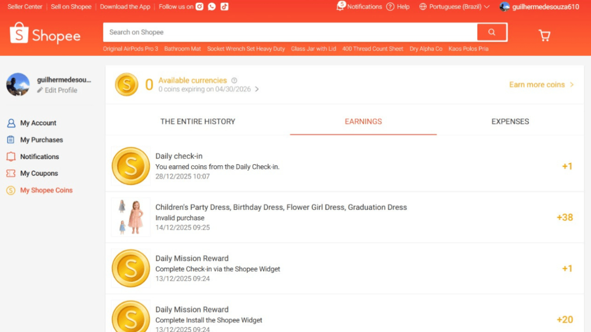This screenshot has height=332, width=591.
Task: Open the Notifications bell in top bar
Action: [341, 6]
